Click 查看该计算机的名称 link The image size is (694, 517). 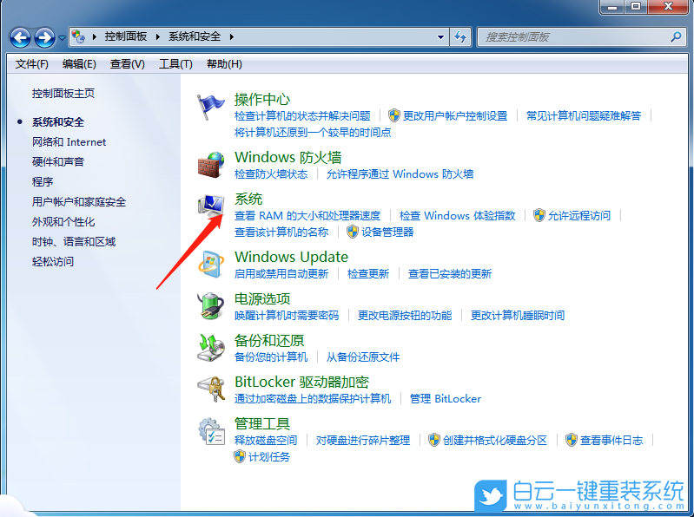pyautogui.click(x=281, y=232)
